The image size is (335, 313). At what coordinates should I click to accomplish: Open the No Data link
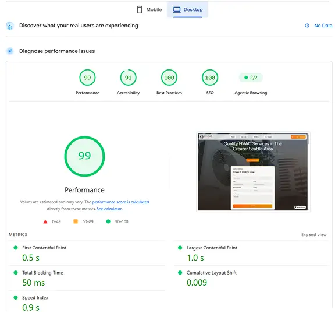pyautogui.click(x=323, y=26)
